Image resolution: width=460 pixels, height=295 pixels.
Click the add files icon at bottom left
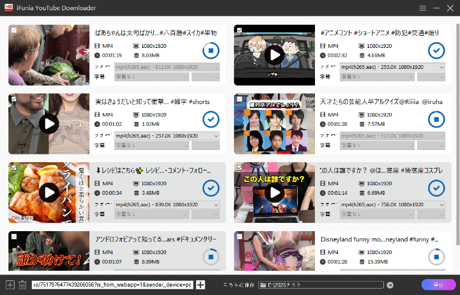tap(10, 285)
